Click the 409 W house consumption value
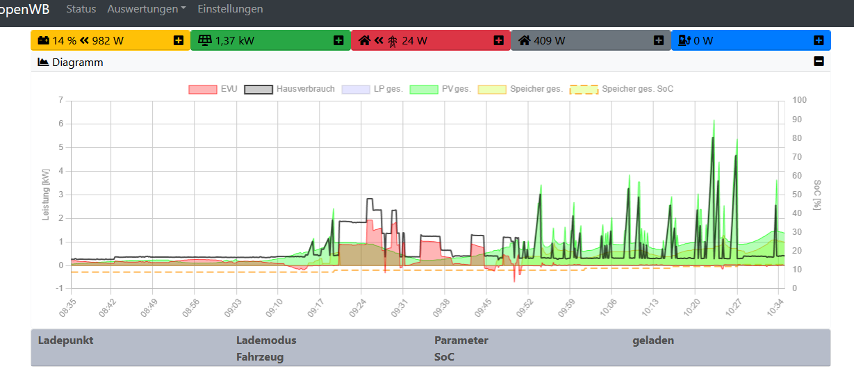Screen dimensions: 854x387 [550, 40]
